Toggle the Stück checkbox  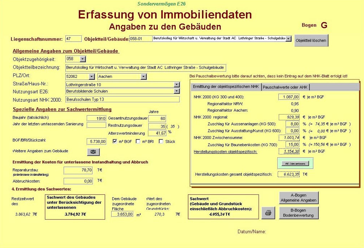point(161,141)
